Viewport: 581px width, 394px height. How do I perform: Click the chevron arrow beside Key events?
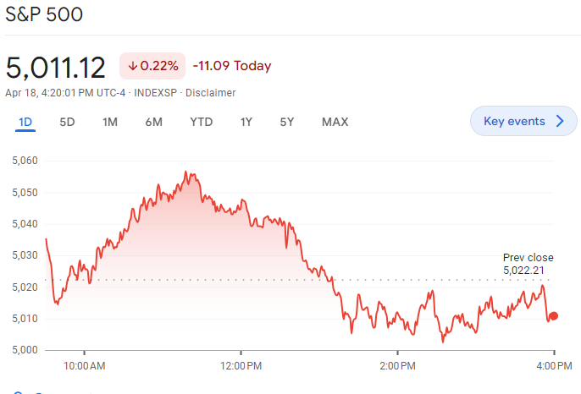click(x=559, y=121)
